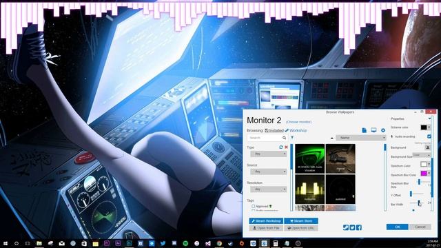
Task: Toggle the Audio recording checkbox
Action: [429, 136]
